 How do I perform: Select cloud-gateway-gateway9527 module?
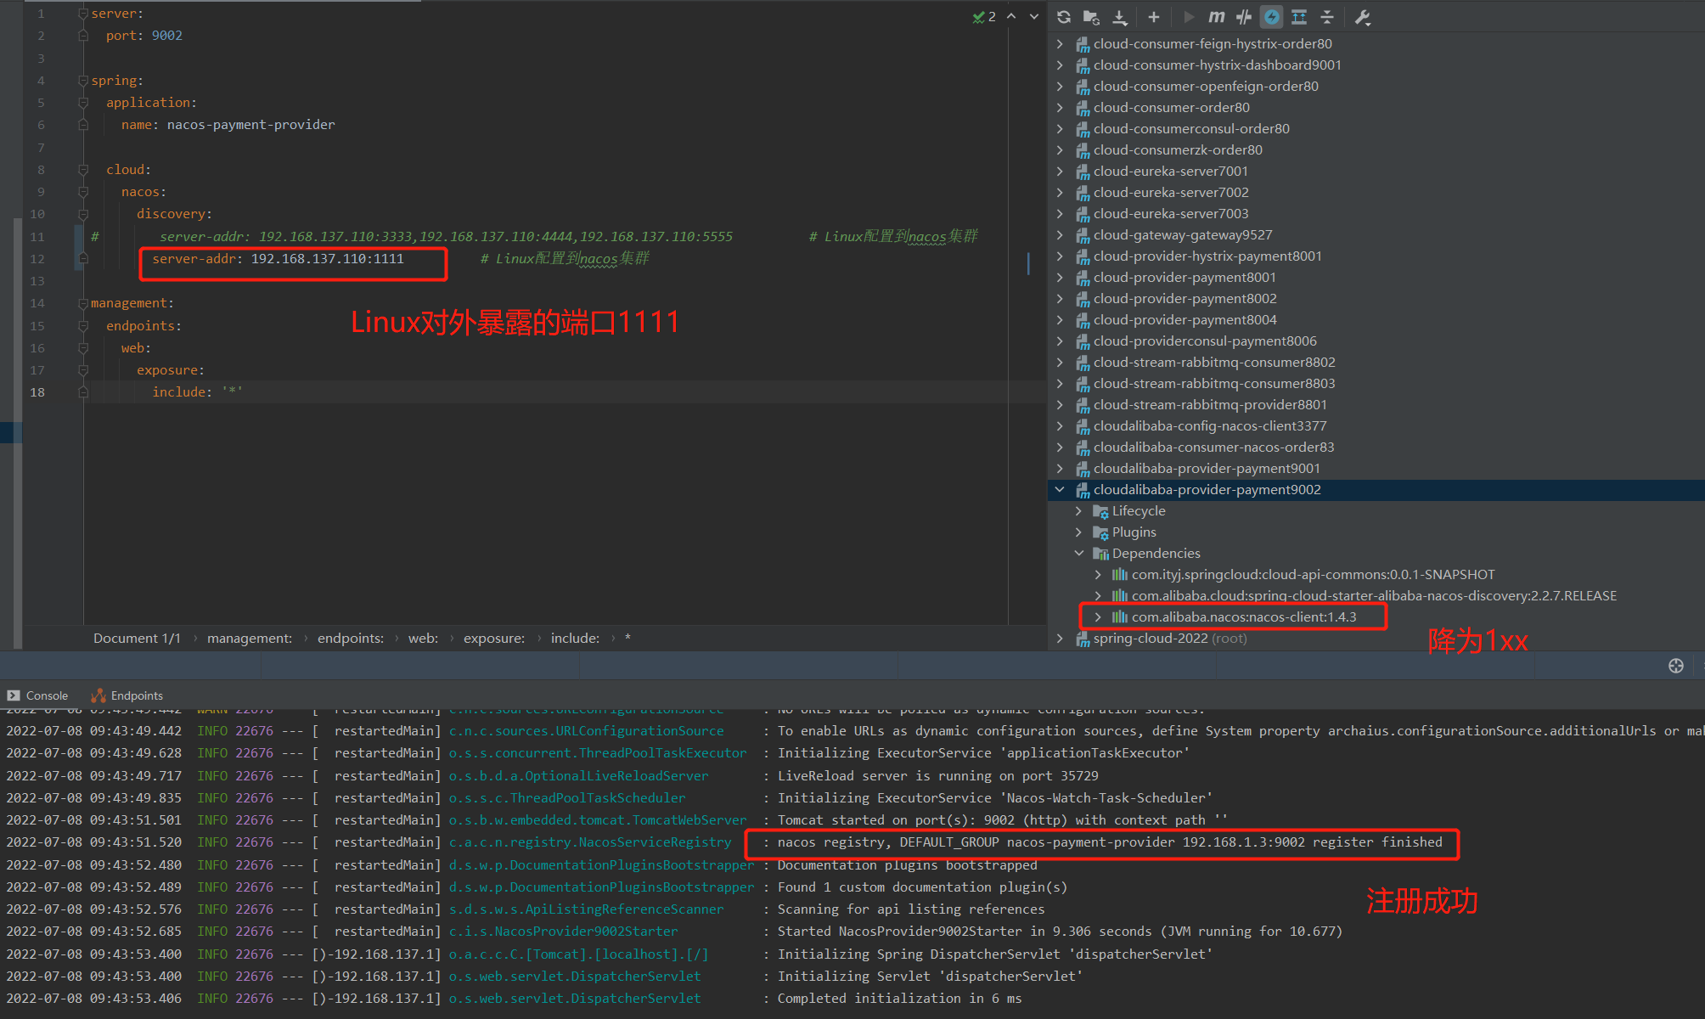click(1182, 234)
